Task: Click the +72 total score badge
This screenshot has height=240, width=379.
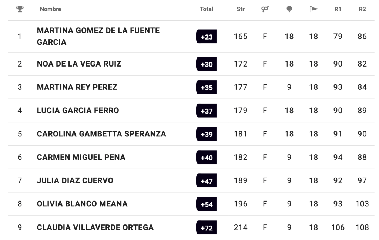Action: click(206, 227)
